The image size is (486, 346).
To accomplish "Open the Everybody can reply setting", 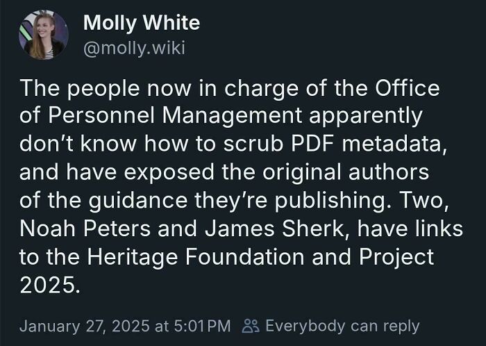I will [x=342, y=326].
